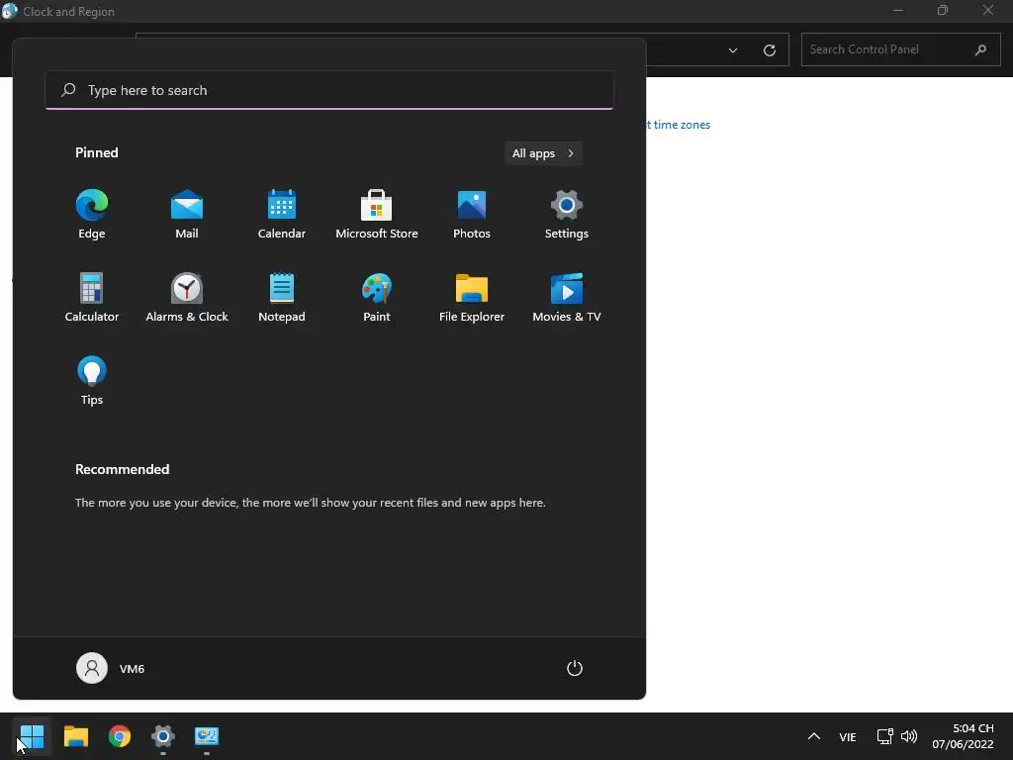Open File Explorer pinned tile

tap(472, 298)
